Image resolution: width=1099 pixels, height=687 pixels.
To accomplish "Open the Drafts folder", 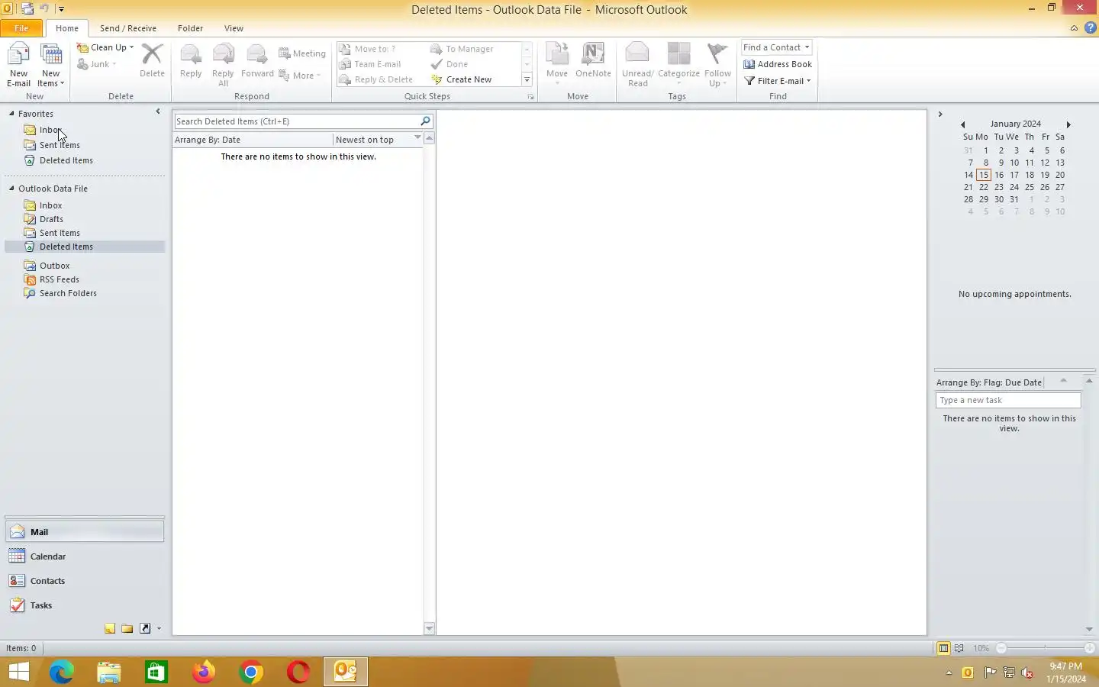I will coord(51,219).
